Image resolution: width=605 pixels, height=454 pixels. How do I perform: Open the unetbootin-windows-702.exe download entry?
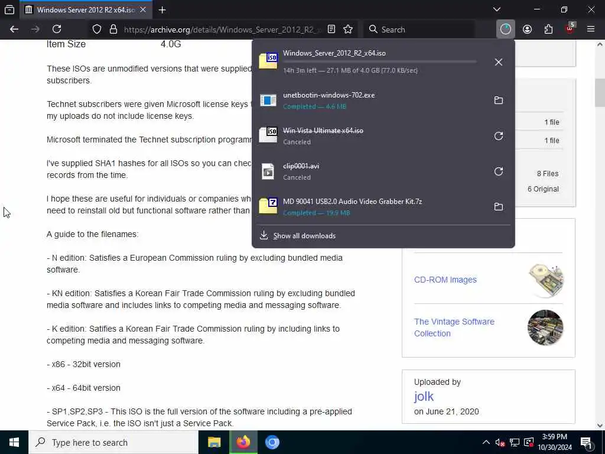[x=370, y=100]
